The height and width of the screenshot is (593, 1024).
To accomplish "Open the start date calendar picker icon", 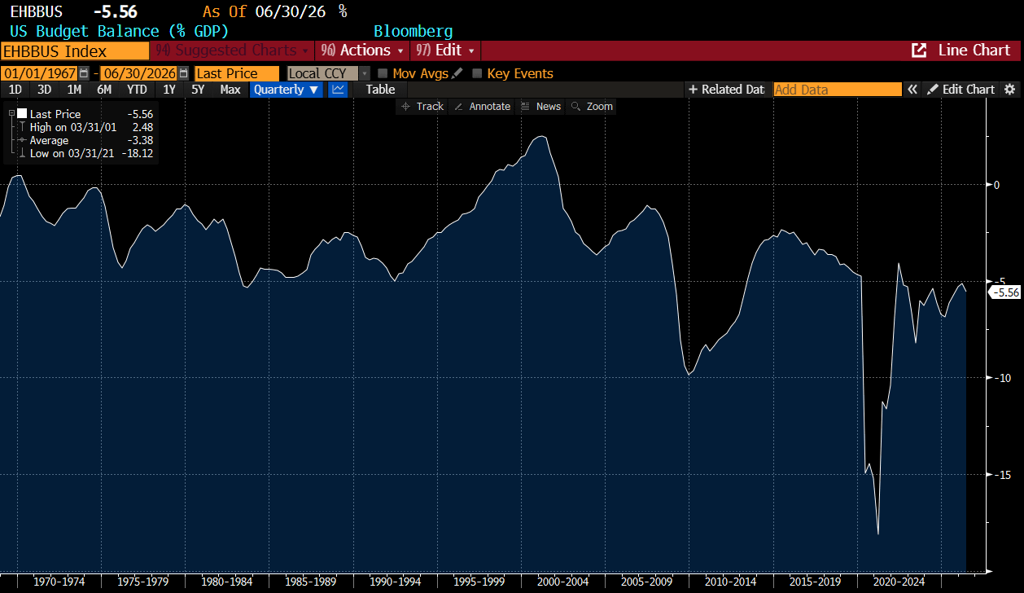I will point(84,73).
